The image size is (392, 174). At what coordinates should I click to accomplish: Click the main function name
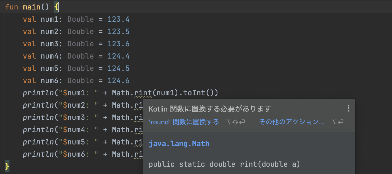tap(32, 6)
